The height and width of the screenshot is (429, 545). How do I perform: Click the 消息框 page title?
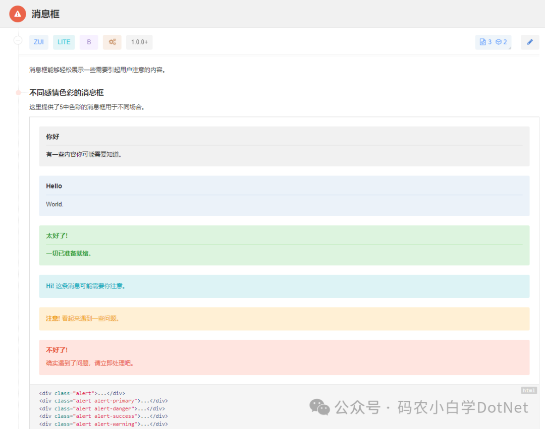(x=45, y=14)
